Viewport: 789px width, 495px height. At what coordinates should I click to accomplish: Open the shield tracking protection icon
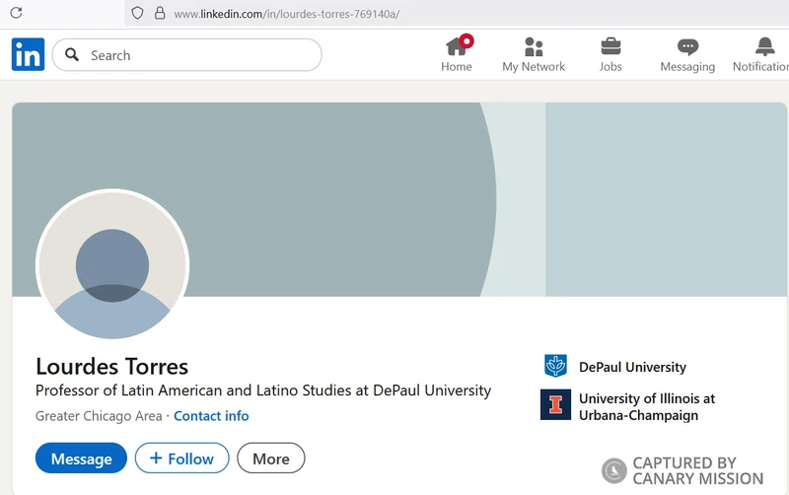point(137,13)
